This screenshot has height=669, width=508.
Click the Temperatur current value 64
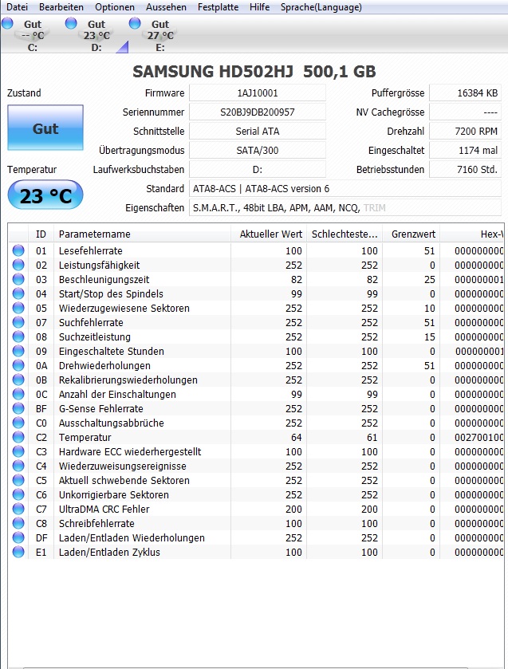(x=296, y=437)
